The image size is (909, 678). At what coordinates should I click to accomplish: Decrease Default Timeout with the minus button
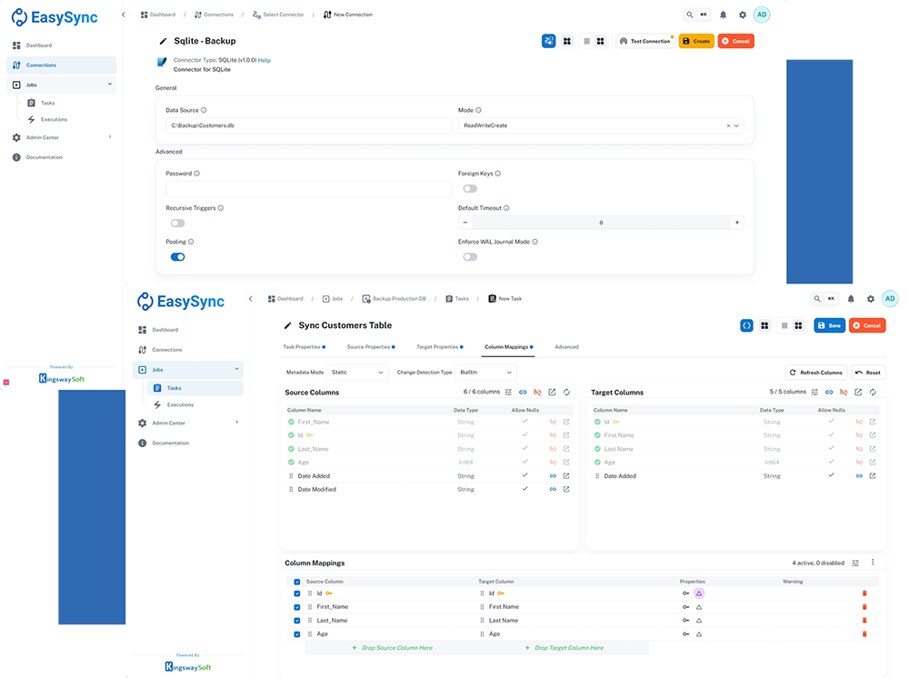pyautogui.click(x=464, y=223)
